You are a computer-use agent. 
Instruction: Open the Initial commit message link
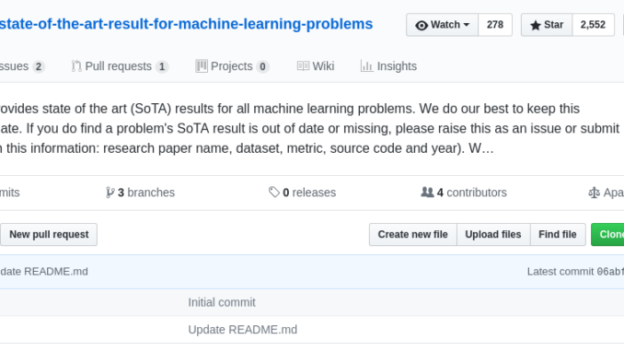point(222,302)
